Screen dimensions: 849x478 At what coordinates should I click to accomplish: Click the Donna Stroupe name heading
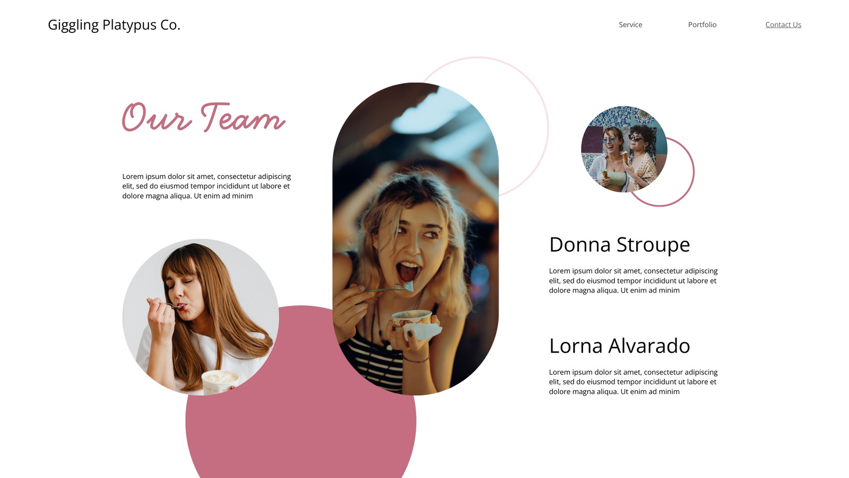tap(619, 245)
